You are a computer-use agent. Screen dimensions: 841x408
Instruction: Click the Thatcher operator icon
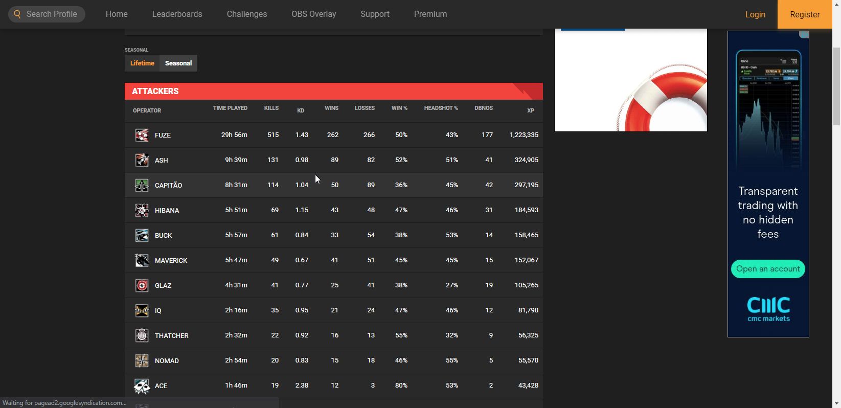[142, 335]
